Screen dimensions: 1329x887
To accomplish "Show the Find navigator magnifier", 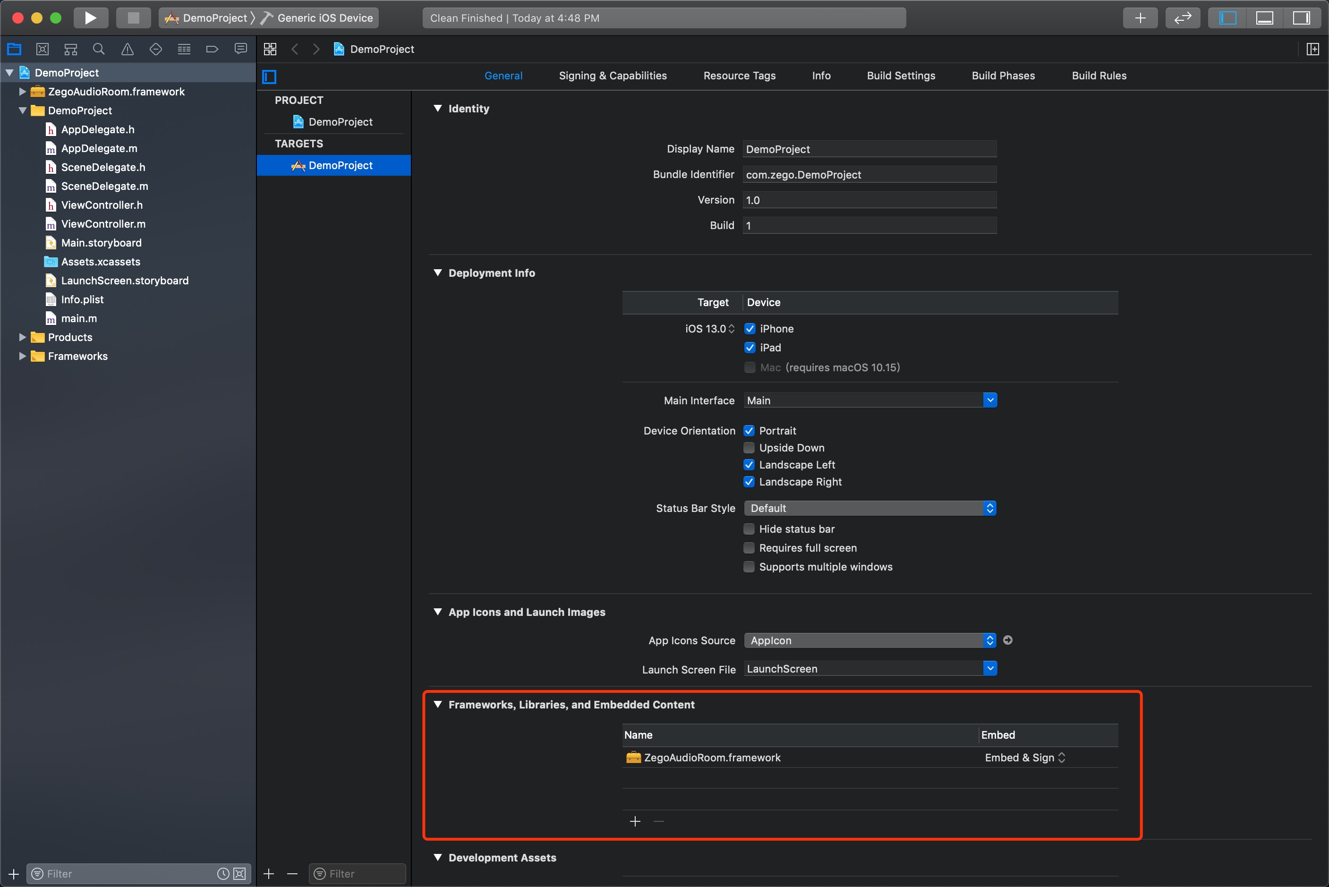I will 99,49.
